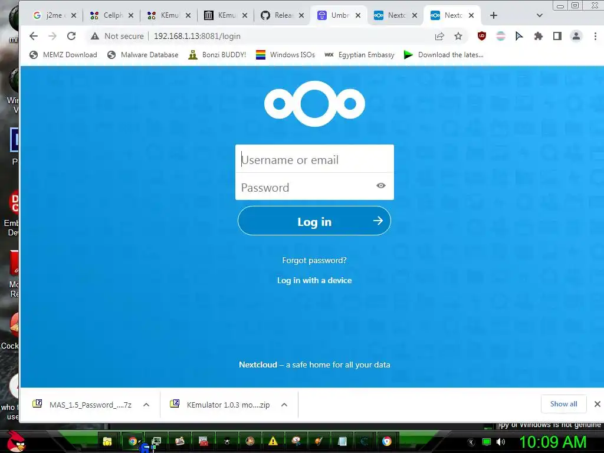Go back to the previous page

pyautogui.click(x=34, y=36)
